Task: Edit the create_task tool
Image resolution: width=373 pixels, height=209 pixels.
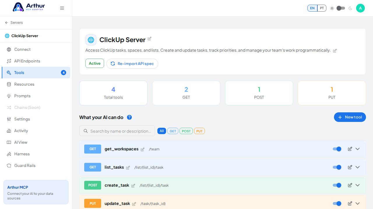Action: tap(350, 185)
